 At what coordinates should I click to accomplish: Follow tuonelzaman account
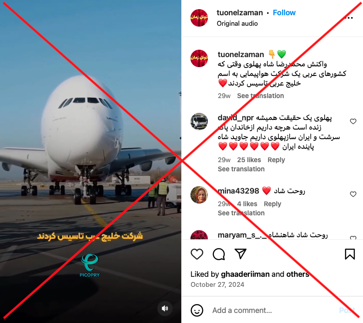click(284, 13)
